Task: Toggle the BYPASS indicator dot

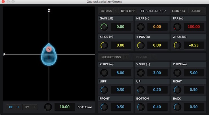Action: [116, 11]
